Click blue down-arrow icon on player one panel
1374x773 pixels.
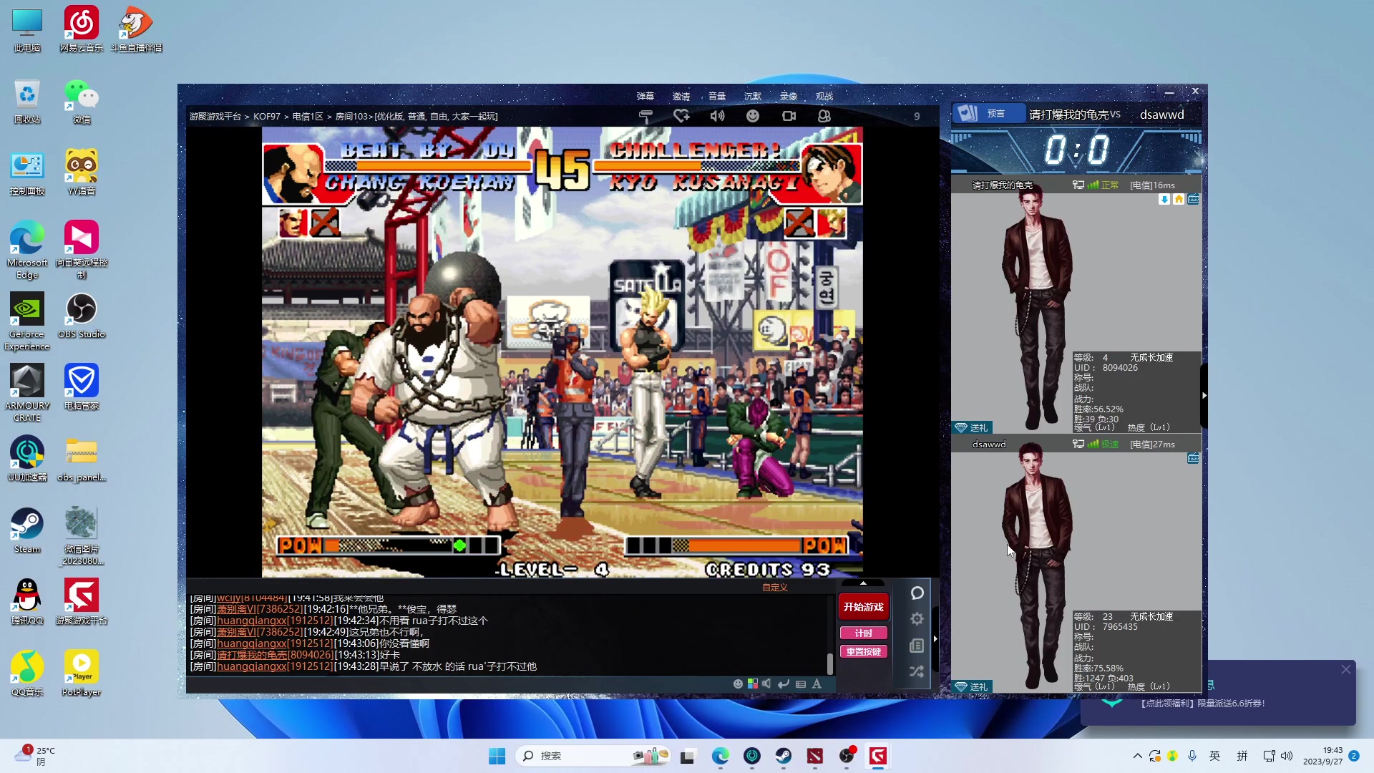(1164, 200)
